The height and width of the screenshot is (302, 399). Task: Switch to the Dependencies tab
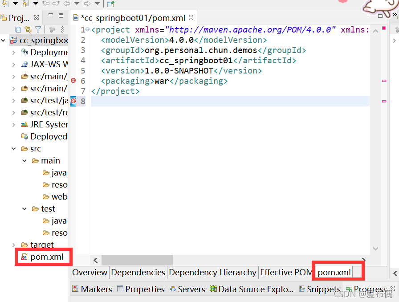(138, 272)
